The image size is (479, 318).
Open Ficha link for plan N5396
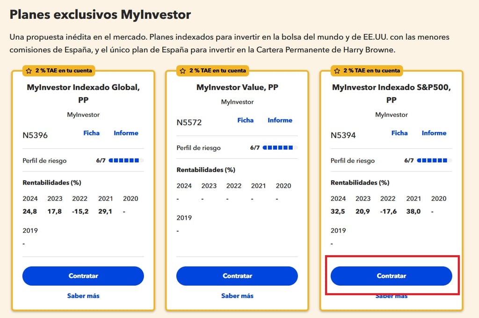pyautogui.click(x=91, y=133)
